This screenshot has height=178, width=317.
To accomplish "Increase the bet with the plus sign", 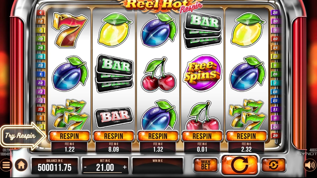I will coord(125,167).
